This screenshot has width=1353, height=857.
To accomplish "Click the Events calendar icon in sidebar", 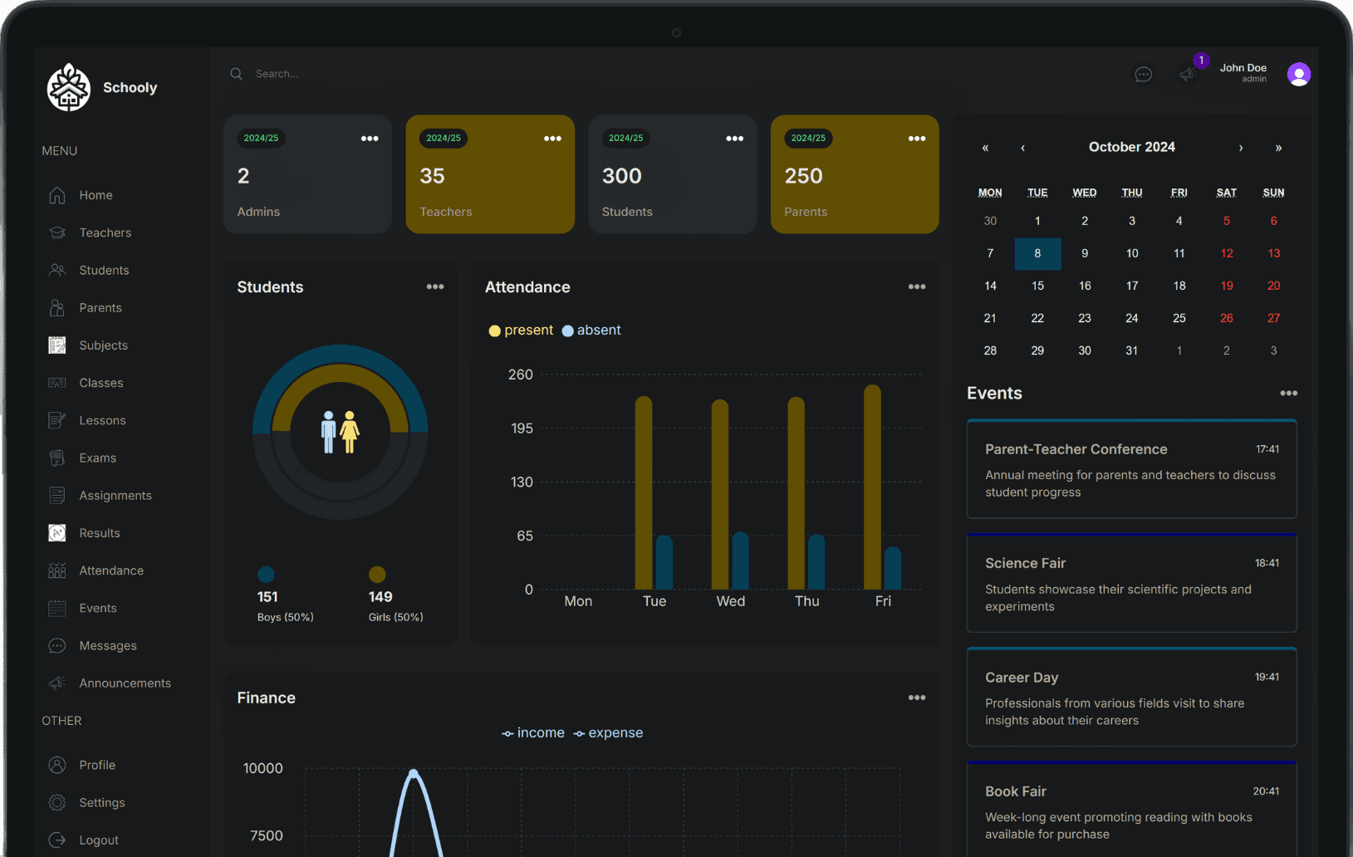I will coord(57,608).
